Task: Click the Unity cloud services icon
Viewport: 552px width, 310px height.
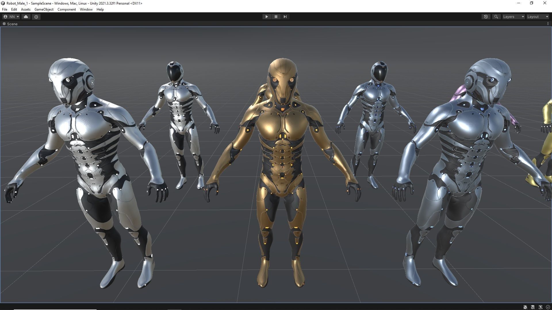Action: (26, 17)
